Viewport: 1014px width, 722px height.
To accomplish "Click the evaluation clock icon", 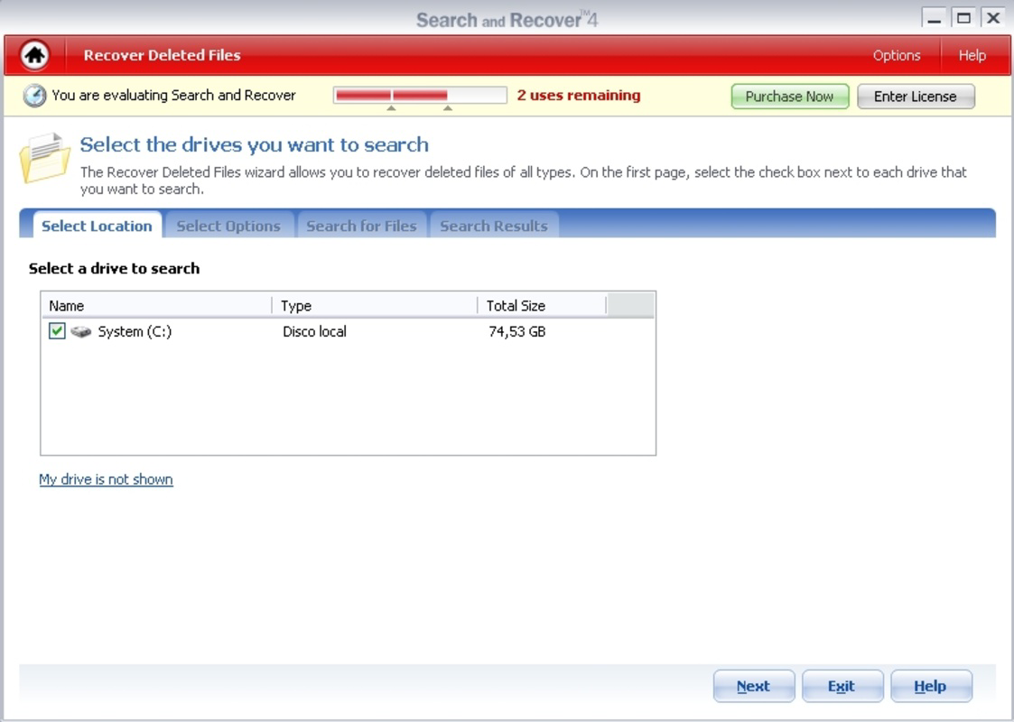I will [x=34, y=96].
